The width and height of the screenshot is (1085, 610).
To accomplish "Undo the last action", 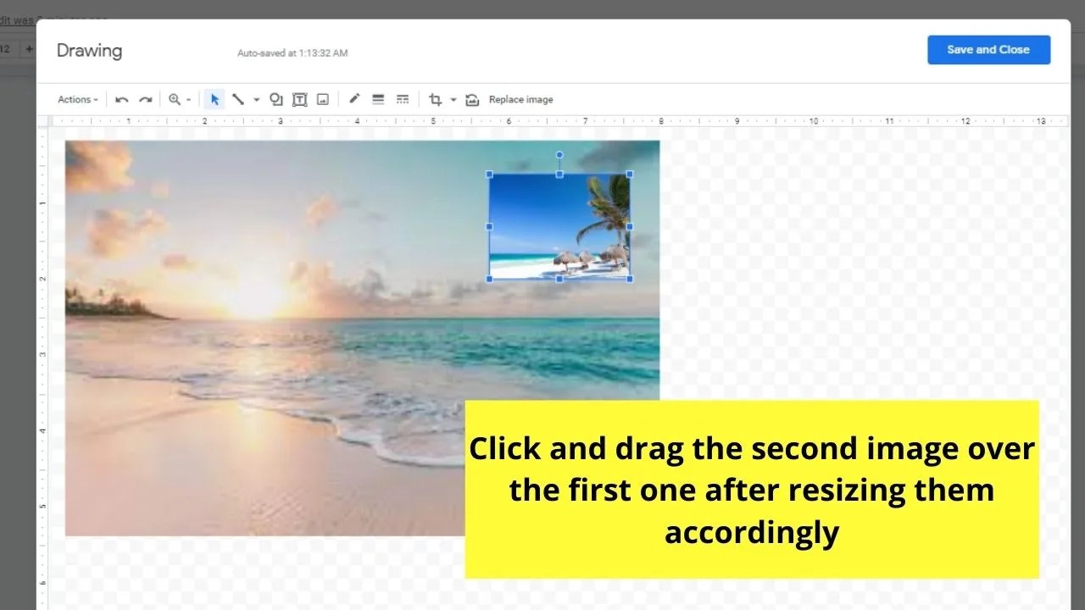I will [x=120, y=99].
